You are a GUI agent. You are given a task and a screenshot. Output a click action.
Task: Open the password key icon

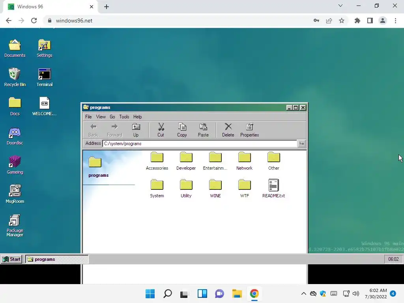(316, 21)
